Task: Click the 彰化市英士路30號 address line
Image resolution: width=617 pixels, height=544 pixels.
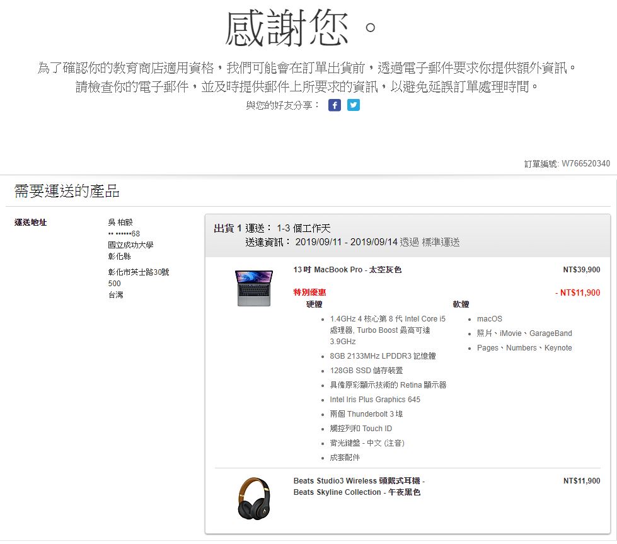Action: pos(139,272)
